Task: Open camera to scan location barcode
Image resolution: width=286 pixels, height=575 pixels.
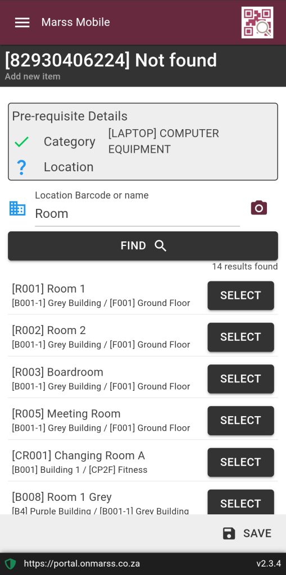Action: (x=259, y=208)
